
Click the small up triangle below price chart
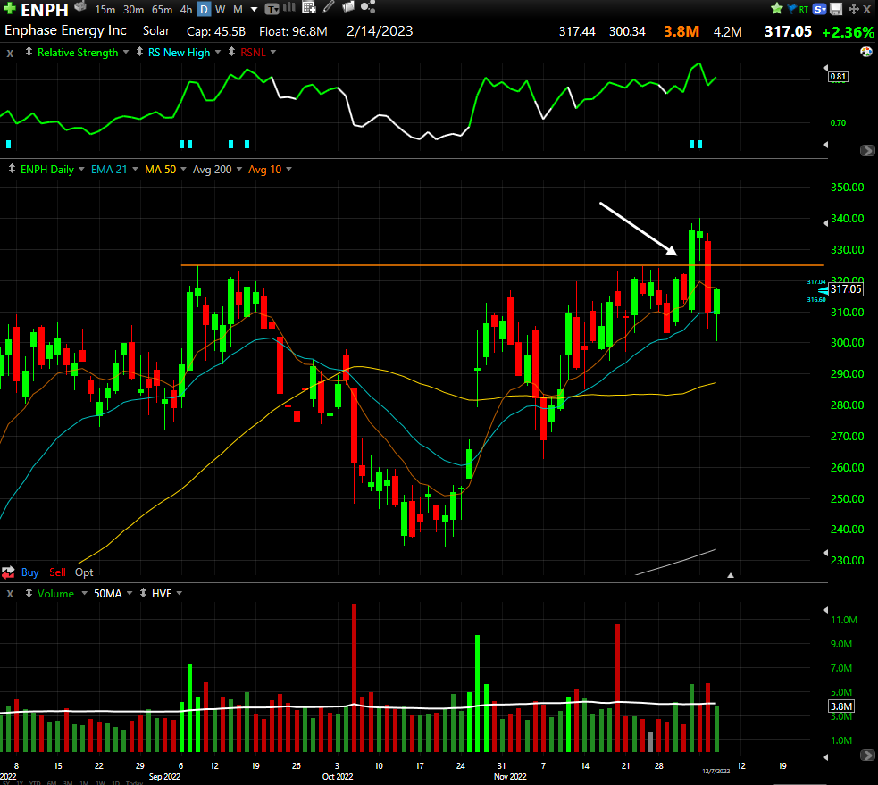pyautogui.click(x=730, y=575)
